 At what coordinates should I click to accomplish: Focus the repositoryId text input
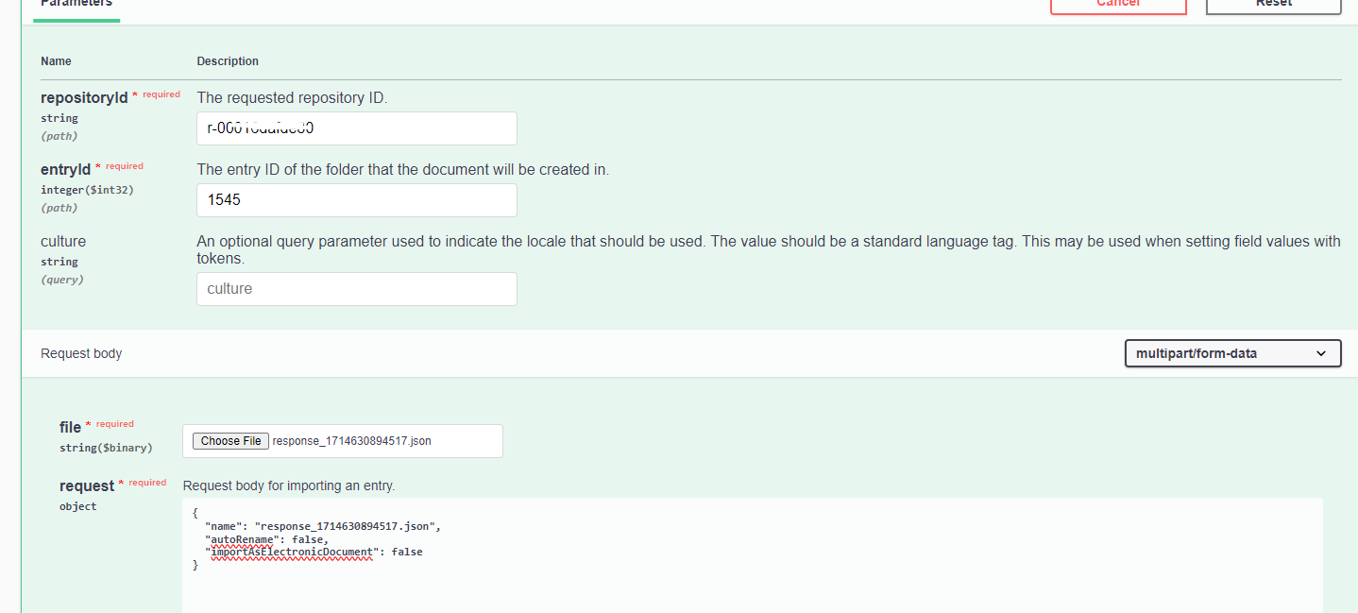(x=356, y=128)
